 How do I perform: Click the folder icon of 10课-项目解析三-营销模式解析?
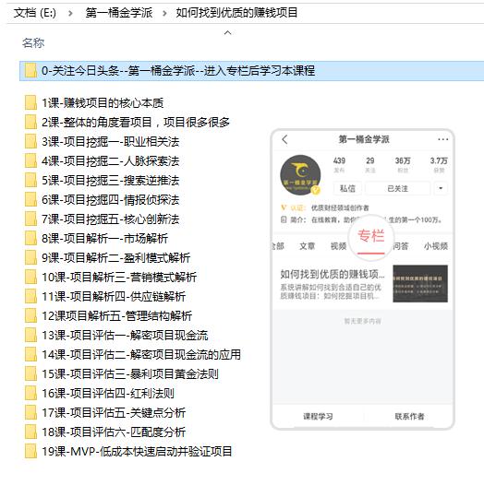(30, 277)
